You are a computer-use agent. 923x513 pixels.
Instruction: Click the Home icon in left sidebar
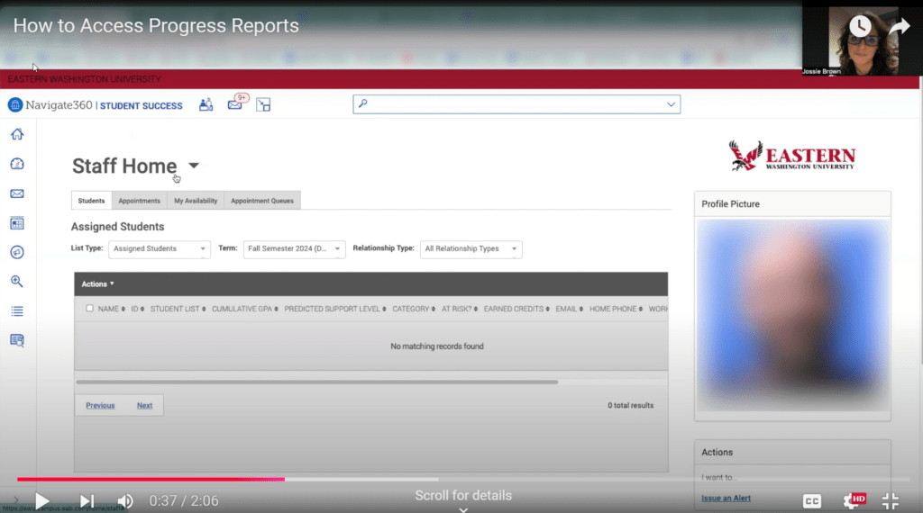click(x=16, y=135)
